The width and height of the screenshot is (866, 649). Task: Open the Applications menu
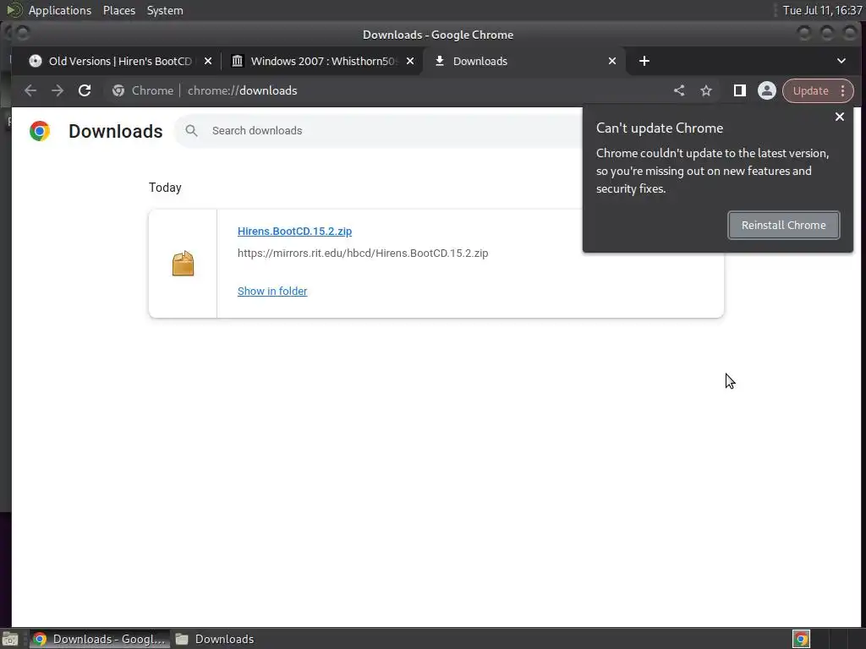(x=60, y=10)
